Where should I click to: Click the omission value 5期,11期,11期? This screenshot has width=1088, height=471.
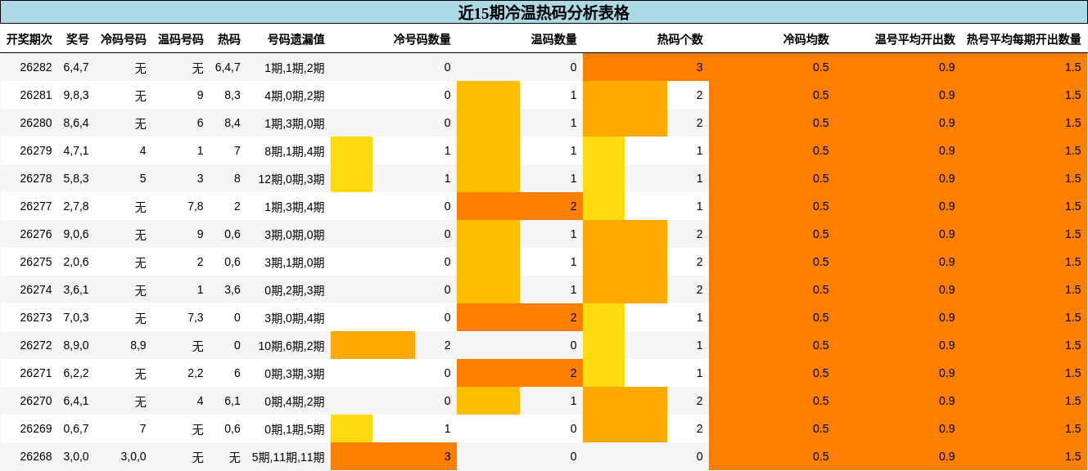[x=288, y=457]
